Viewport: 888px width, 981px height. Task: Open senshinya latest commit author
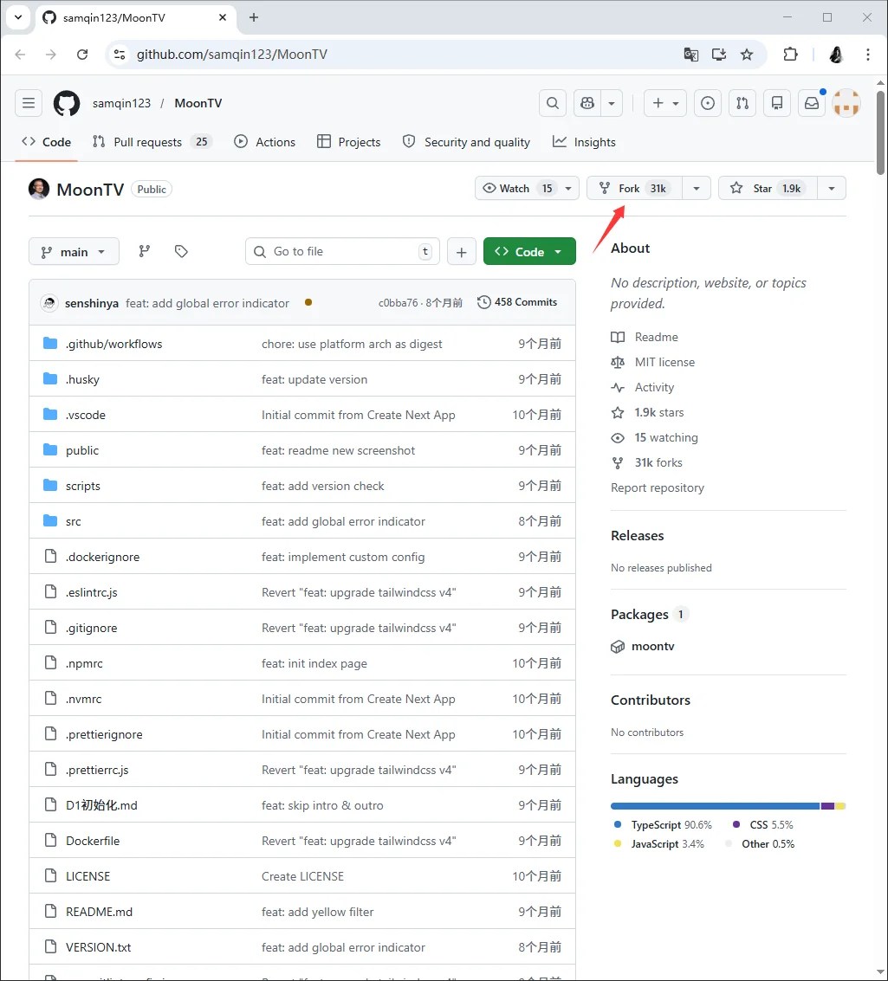pyautogui.click(x=91, y=303)
